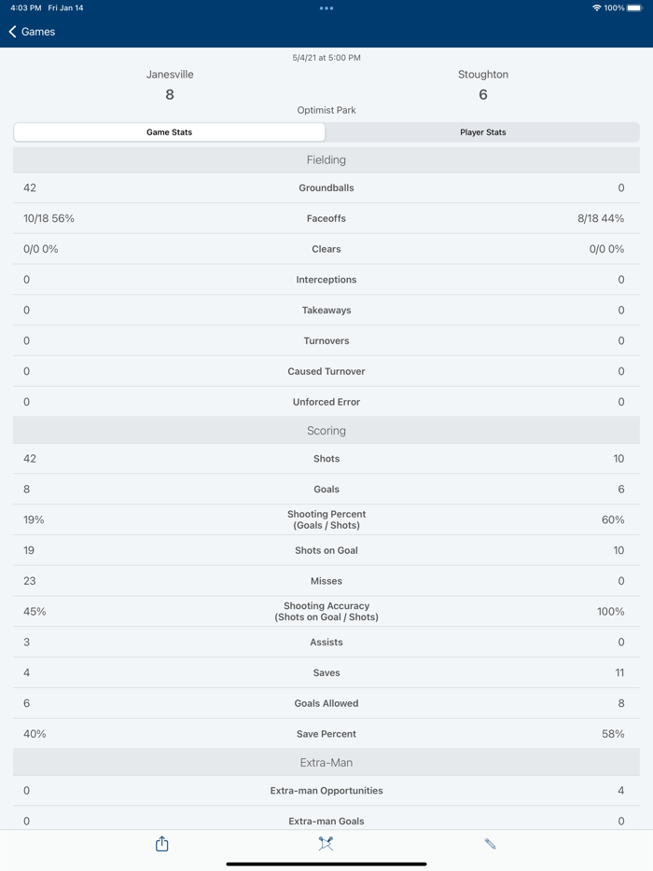The height and width of the screenshot is (871, 653).
Task: Tap the home indicator bar
Action: [326, 862]
